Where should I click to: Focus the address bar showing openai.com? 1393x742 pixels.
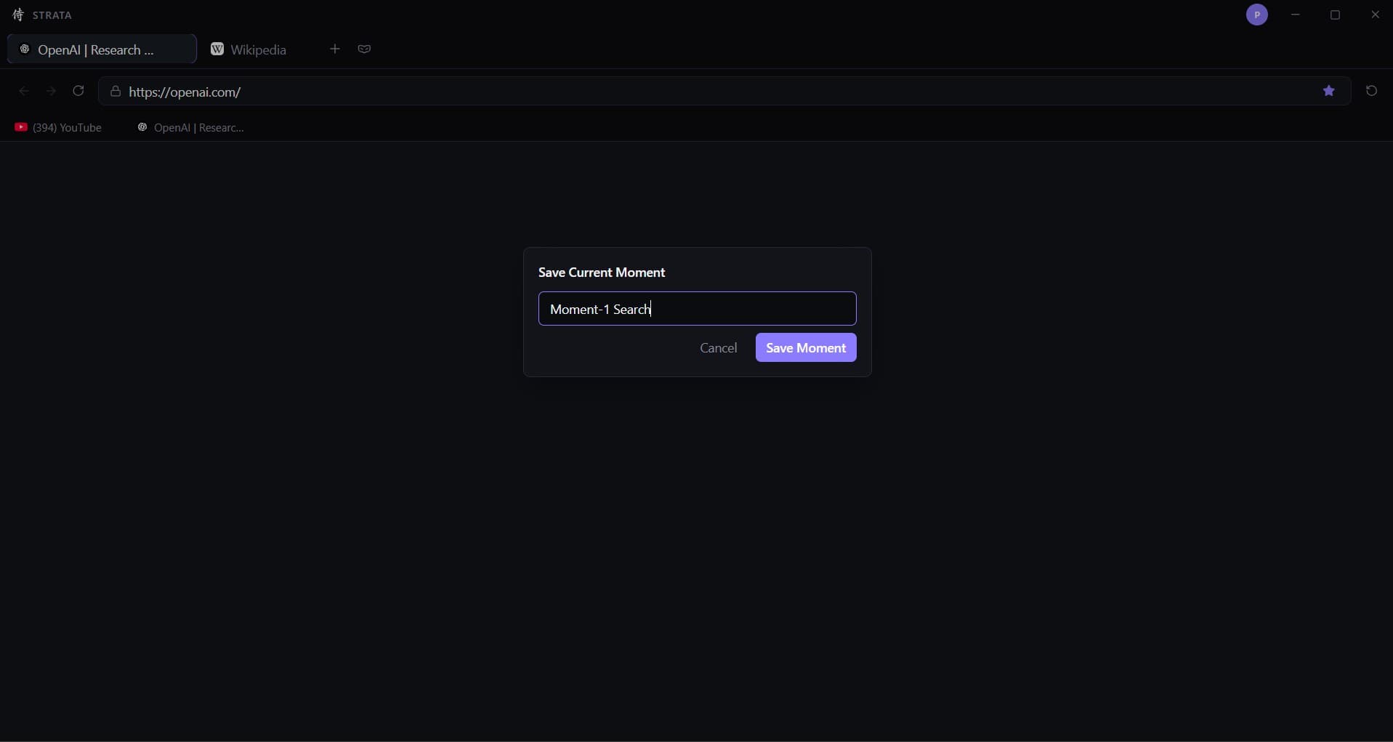click(724, 92)
